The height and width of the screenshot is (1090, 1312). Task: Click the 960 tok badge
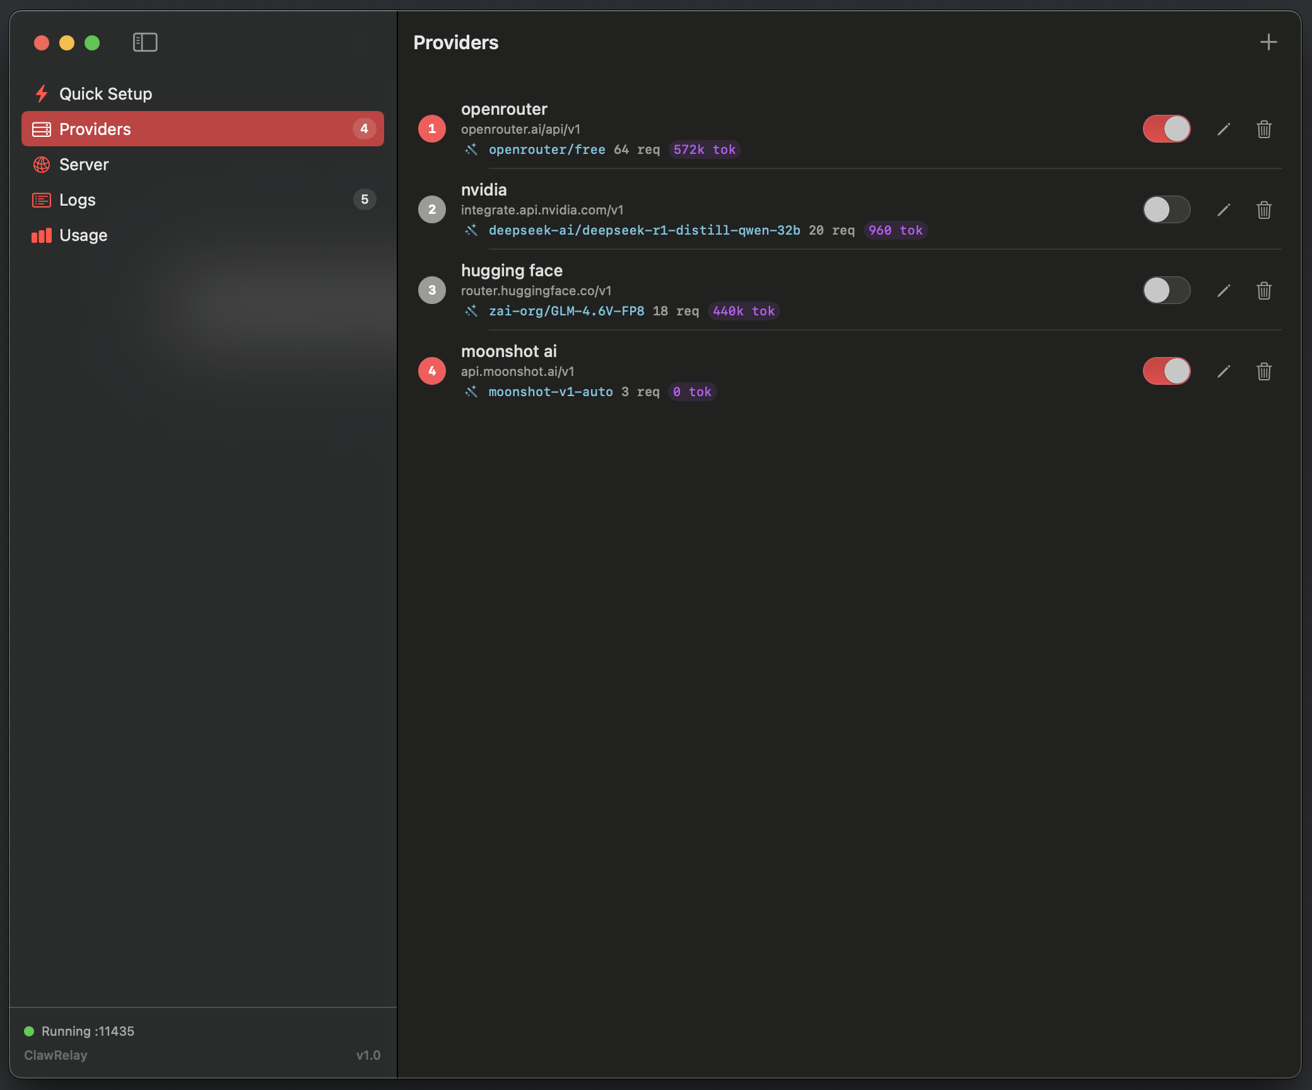coord(896,230)
